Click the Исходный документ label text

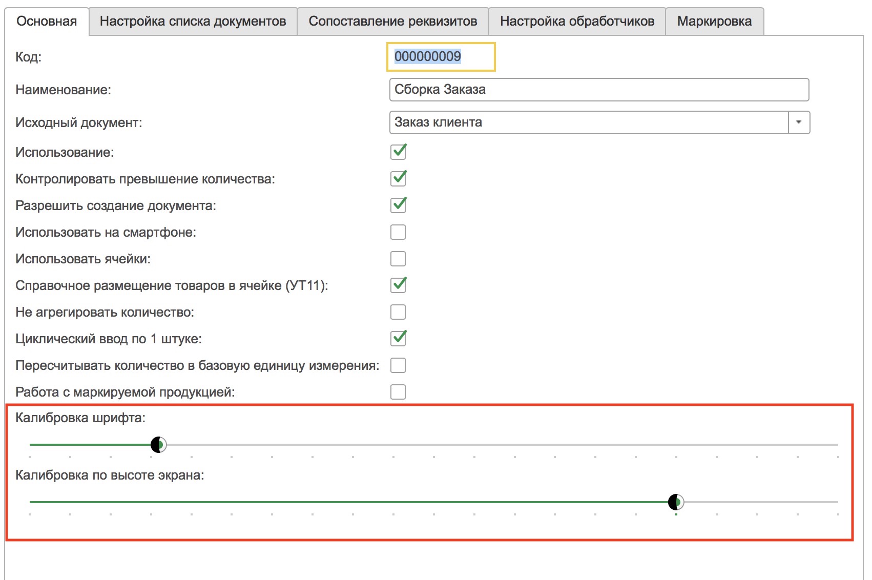pos(79,122)
